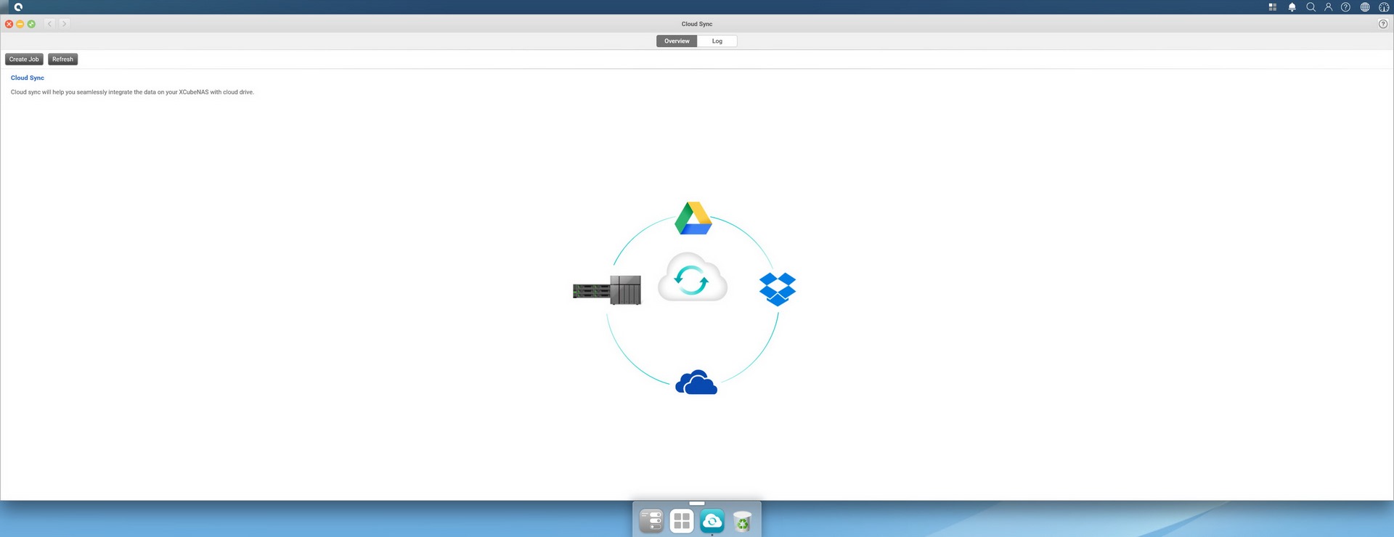1394x537 pixels.
Task: Click the Cloud Sync description text
Action: (132, 92)
